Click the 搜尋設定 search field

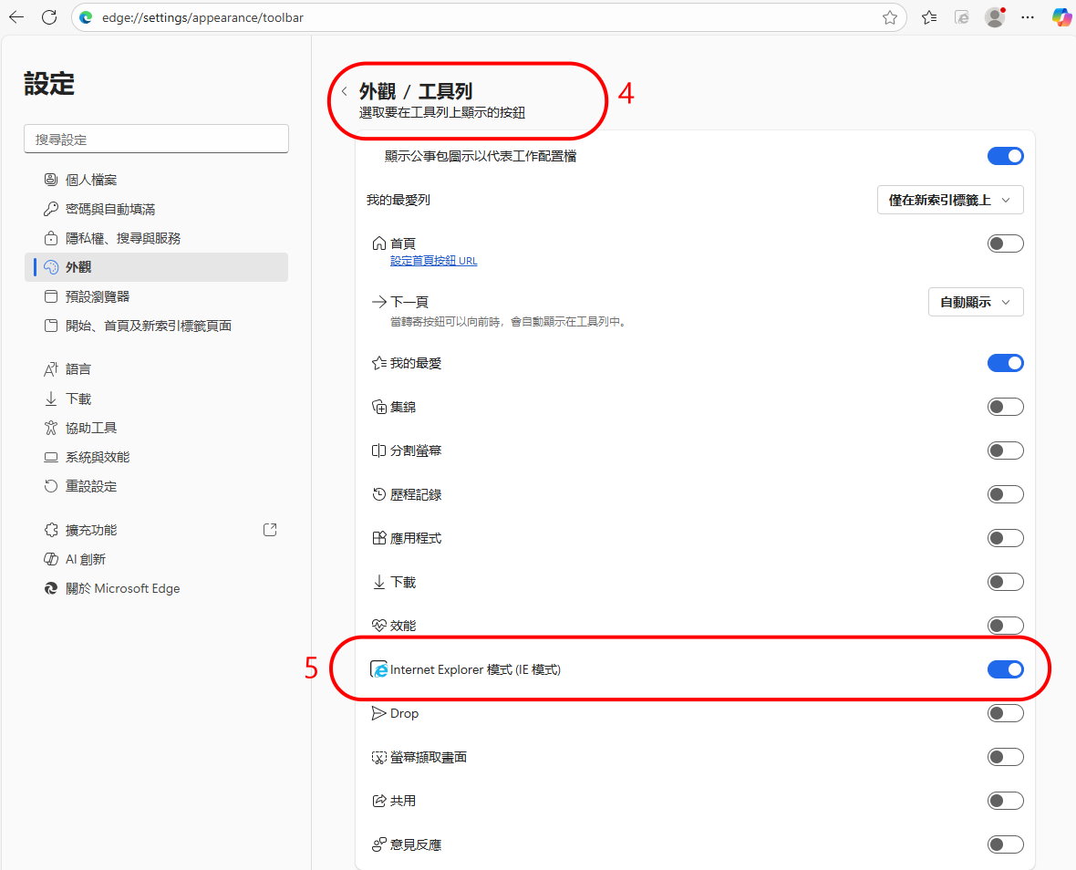pos(156,140)
